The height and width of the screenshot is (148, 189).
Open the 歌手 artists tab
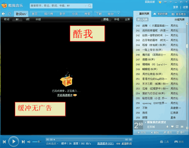pos(62,14)
